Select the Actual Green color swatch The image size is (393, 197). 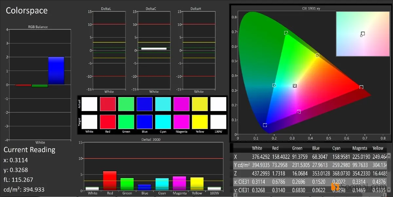point(126,104)
